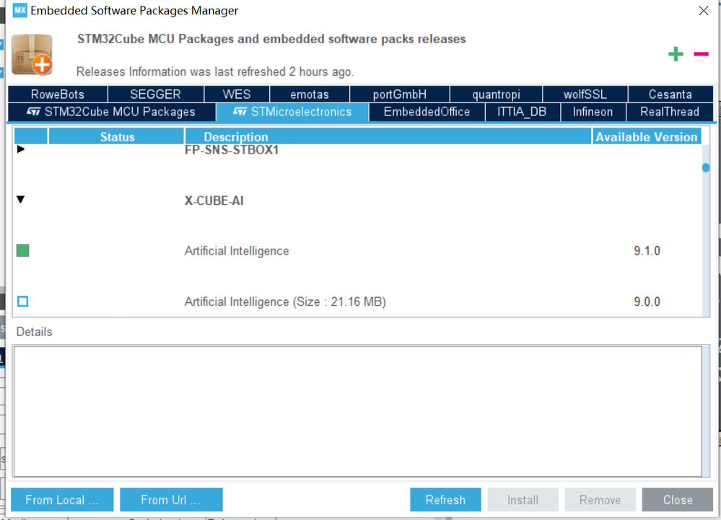Select the X-CUBE-AI package name
The image size is (721, 520).
click(x=214, y=200)
